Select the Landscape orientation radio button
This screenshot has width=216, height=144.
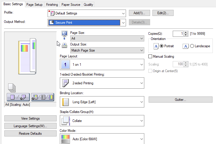(192, 46)
